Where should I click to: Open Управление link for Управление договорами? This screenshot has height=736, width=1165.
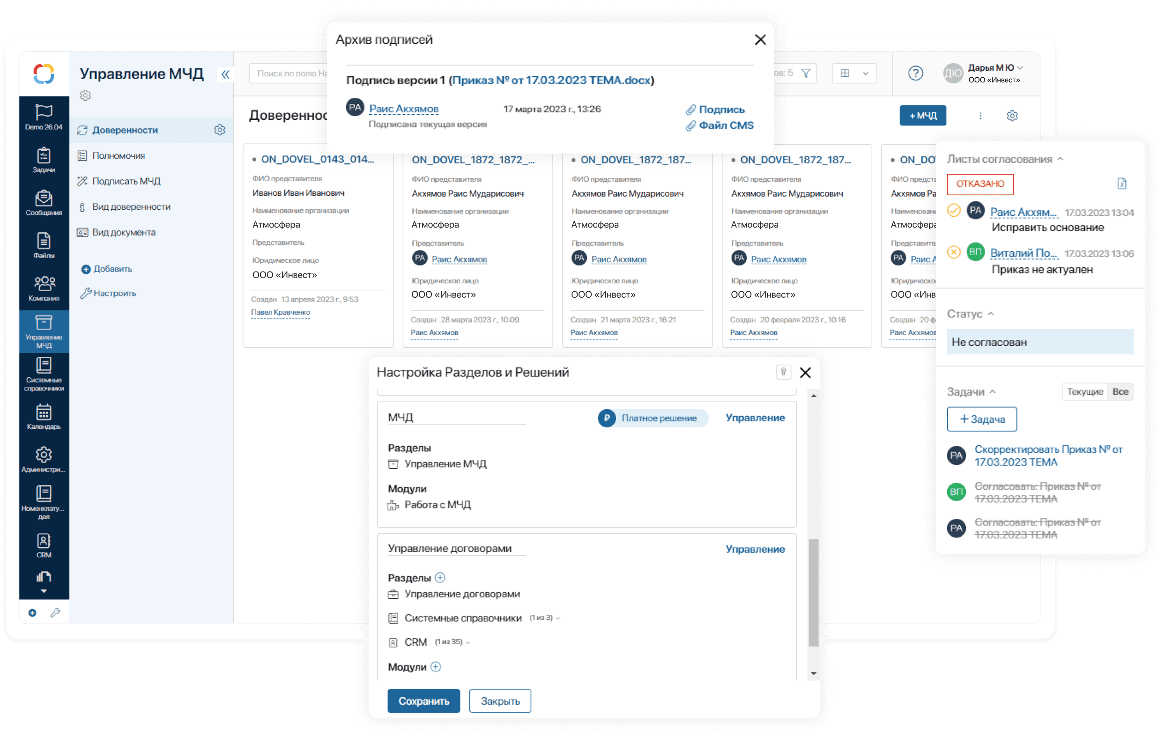tap(755, 549)
